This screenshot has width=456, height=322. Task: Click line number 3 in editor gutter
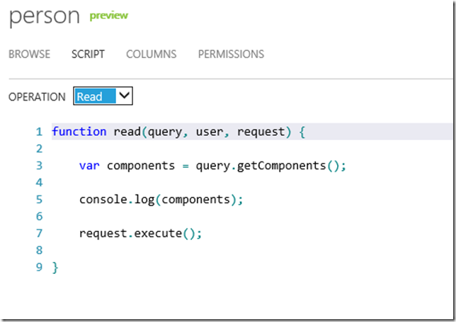pyautogui.click(x=39, y=166)
